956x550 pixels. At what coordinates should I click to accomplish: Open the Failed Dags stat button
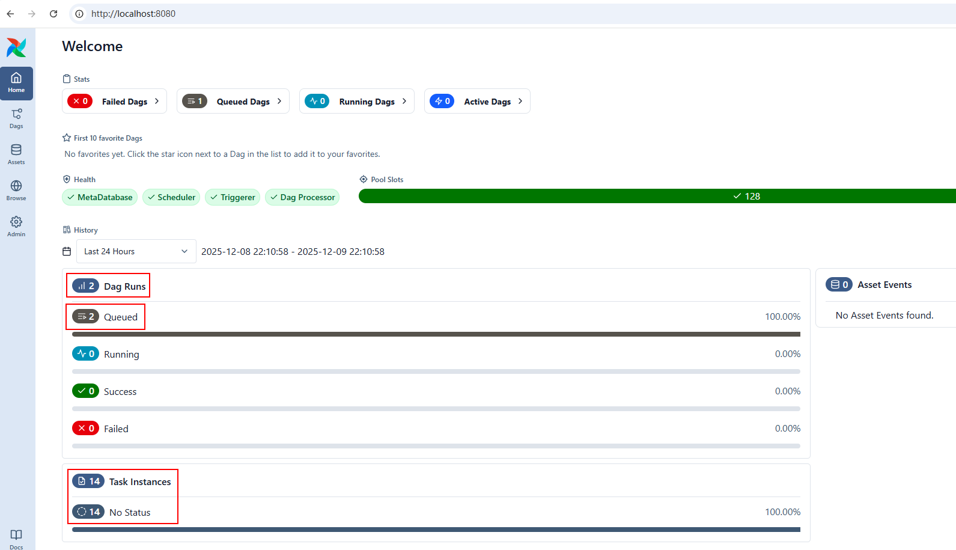(x=114, y=101)
